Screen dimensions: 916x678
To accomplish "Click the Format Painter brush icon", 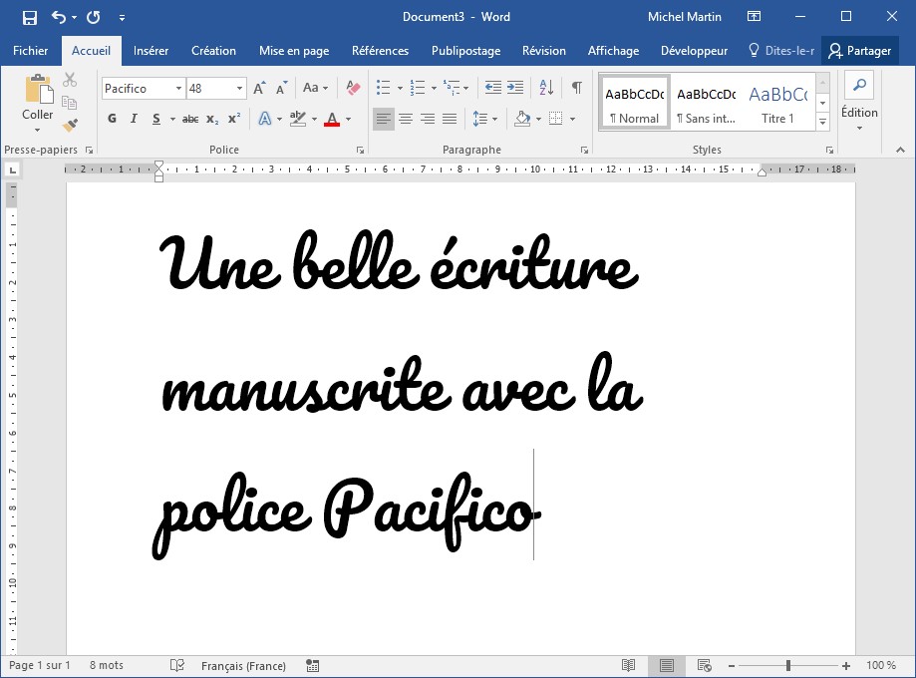I will [70, 125].
